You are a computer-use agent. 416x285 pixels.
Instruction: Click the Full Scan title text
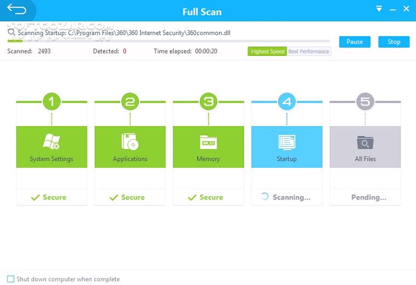202,12
